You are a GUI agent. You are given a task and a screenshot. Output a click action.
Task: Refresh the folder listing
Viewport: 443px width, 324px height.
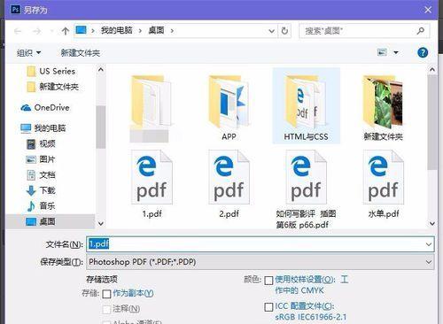(x=284, y=31)
